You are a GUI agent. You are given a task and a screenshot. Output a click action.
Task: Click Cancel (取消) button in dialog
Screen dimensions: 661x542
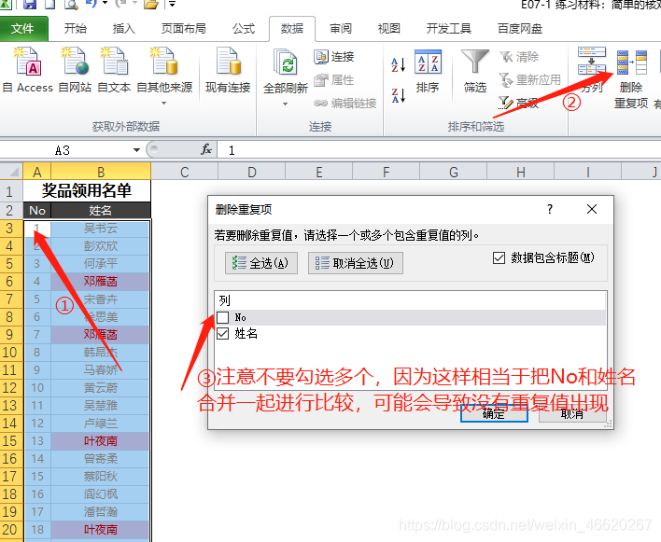[572, 414]
